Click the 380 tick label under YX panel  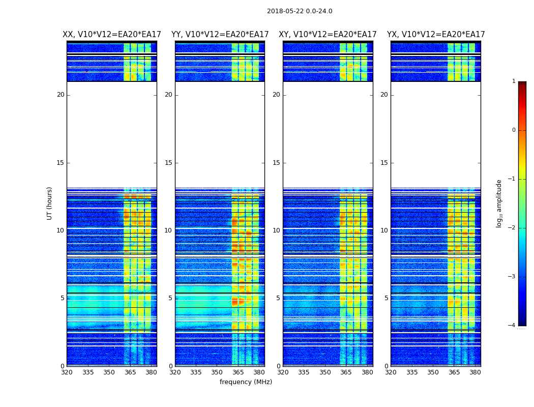474,372
